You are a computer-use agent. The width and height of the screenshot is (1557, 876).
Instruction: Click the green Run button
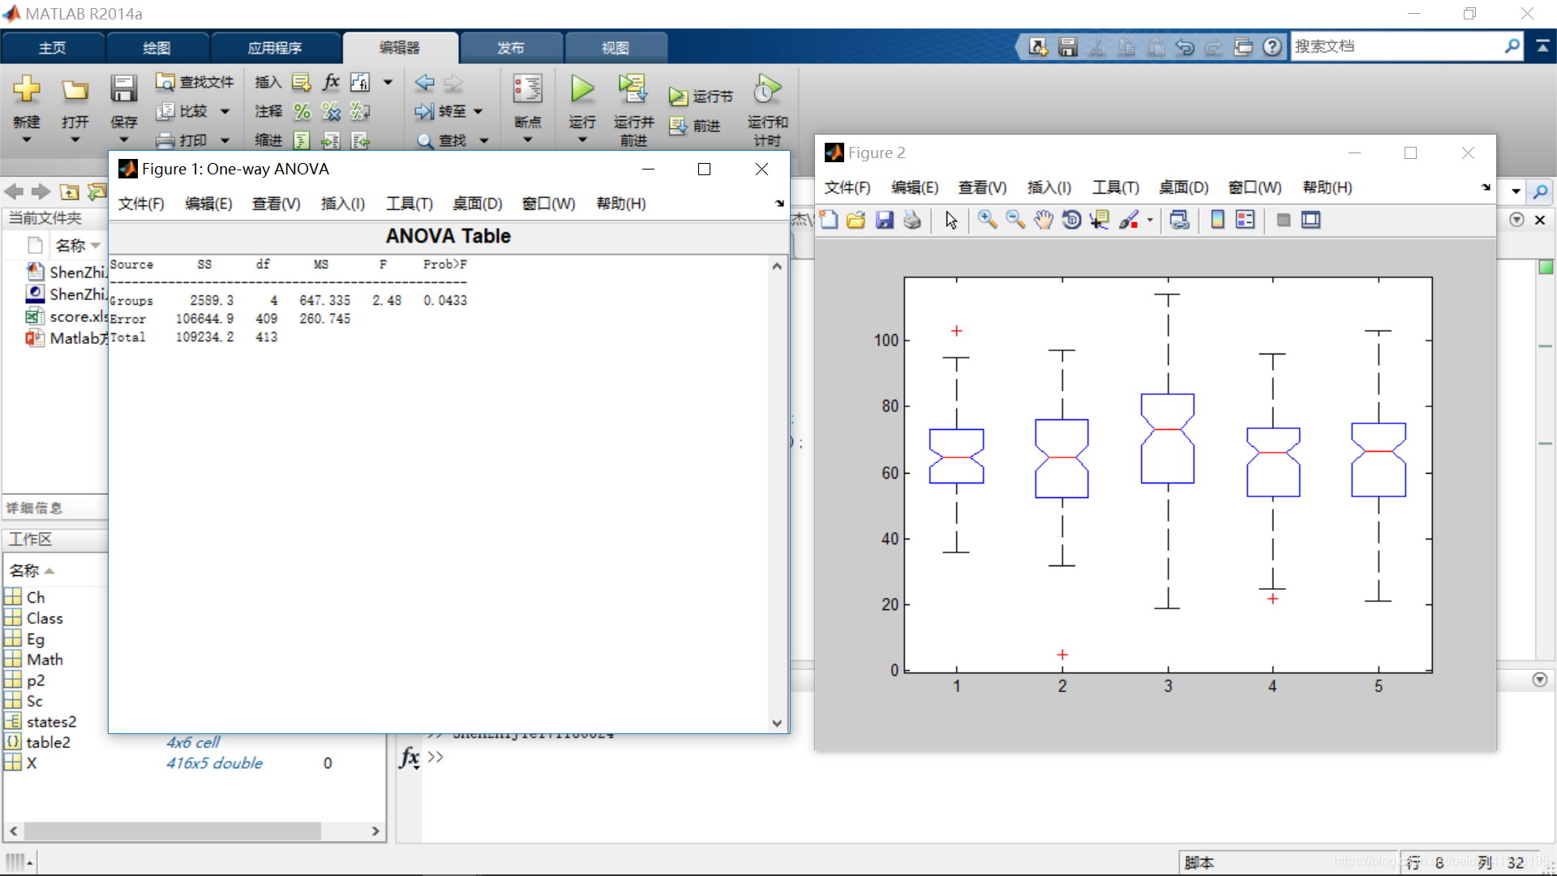tap(581, 89)
